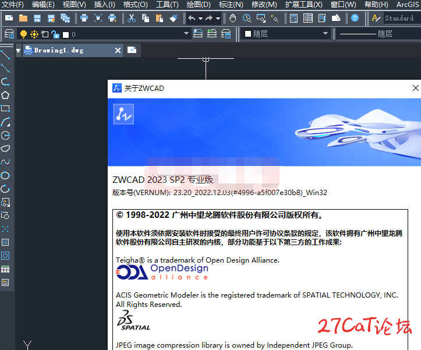Expand the Undo history dropdown arrow

[200, 18]
